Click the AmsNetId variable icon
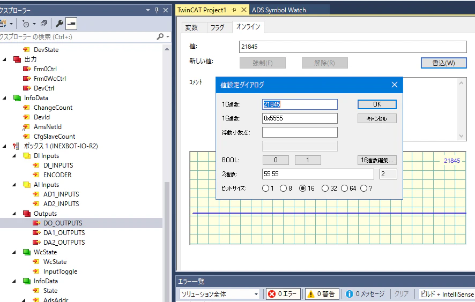 click(x=26, y=127)
